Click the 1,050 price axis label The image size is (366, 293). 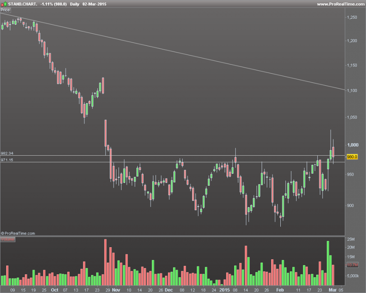pos(352,117)
